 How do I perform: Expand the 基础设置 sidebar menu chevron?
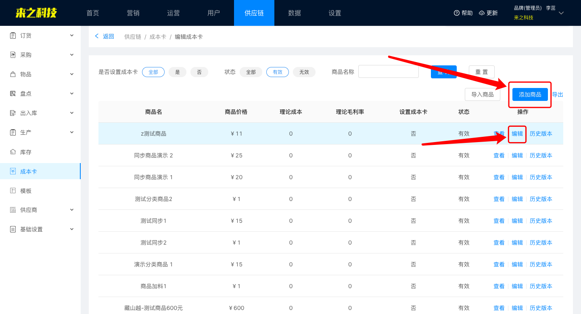[x=72, y=229]
